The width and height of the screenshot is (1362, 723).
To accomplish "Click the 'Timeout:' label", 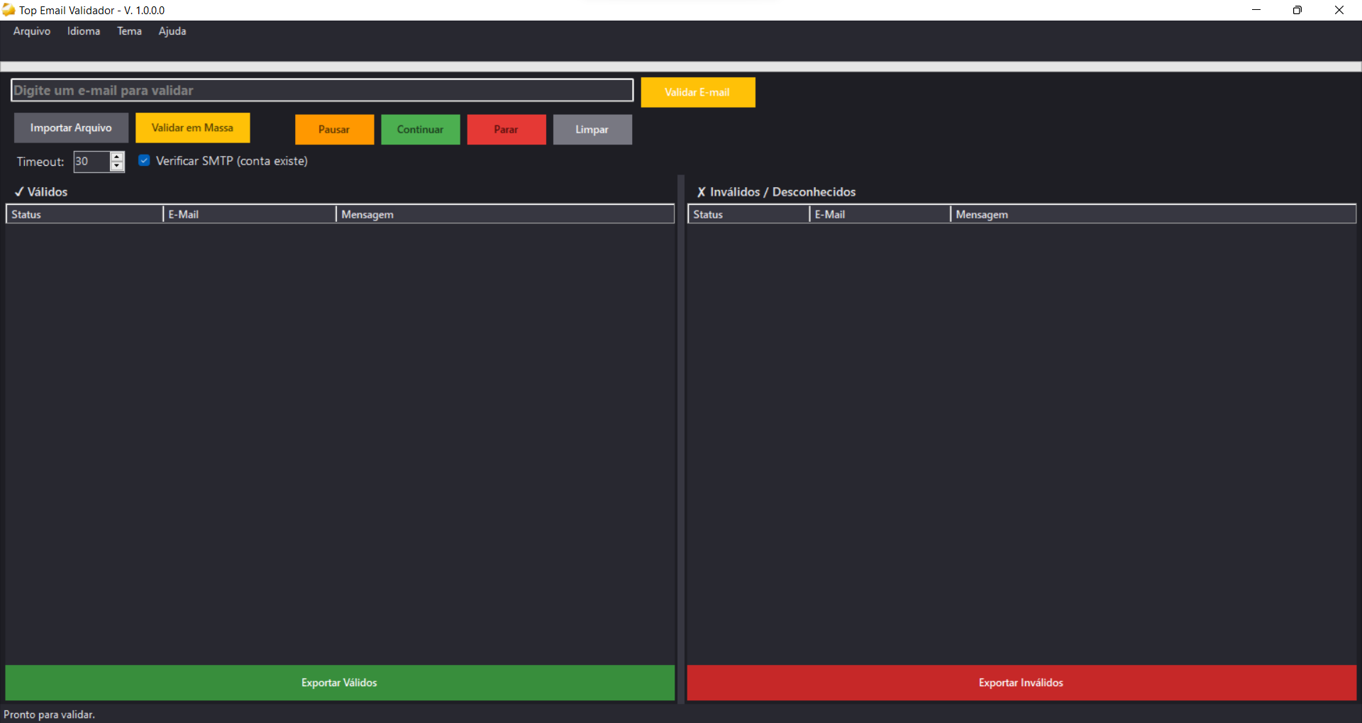I will (x=40, y=162).
